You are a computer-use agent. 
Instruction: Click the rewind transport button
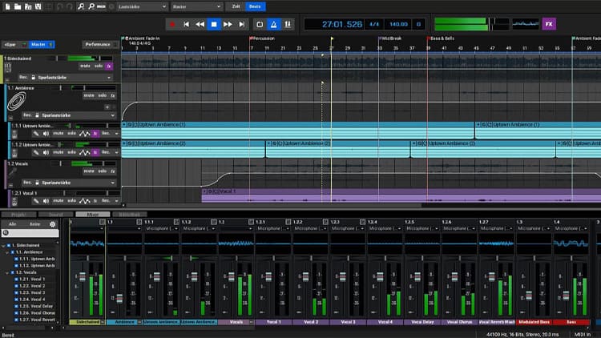point(200,24)
